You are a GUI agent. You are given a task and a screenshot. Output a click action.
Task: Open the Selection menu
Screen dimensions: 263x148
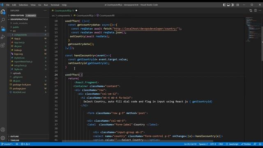pyautogui.click(x=23, y=5)
